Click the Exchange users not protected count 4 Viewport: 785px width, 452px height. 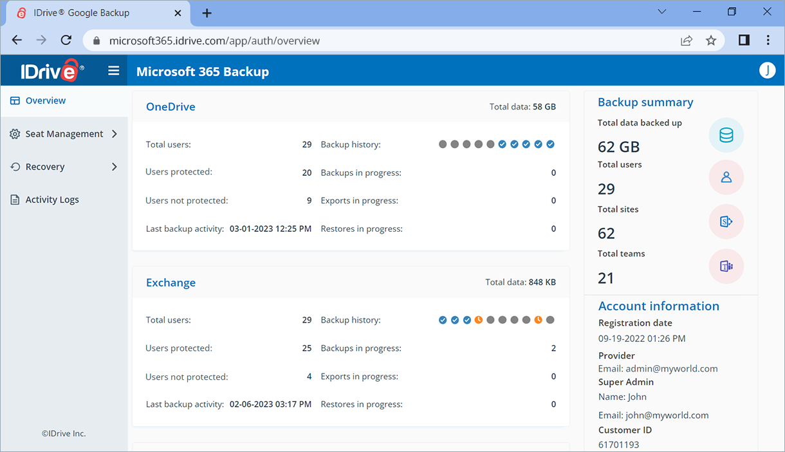click(309, 377)
